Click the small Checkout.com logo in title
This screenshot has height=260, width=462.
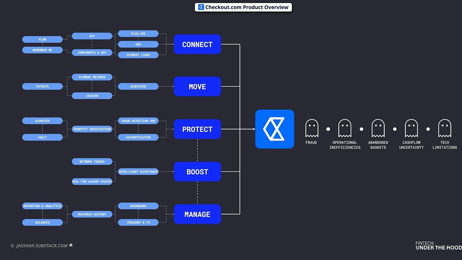point(201,7)
